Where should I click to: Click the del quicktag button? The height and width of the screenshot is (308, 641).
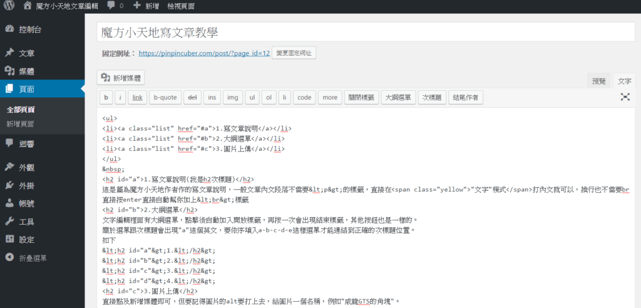[x=192, y=98]
